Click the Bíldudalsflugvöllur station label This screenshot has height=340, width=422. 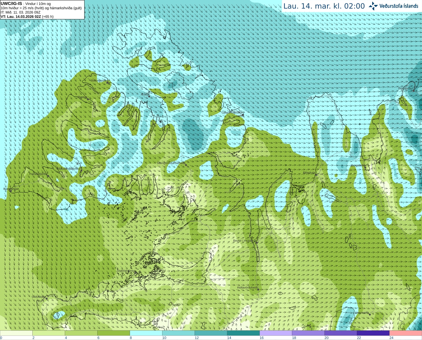pos(68,168)
